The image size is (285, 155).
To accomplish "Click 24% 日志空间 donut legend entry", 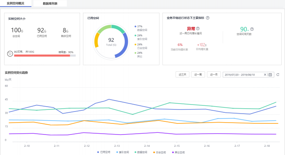I will pyautogui.click(x=141, y=46).
